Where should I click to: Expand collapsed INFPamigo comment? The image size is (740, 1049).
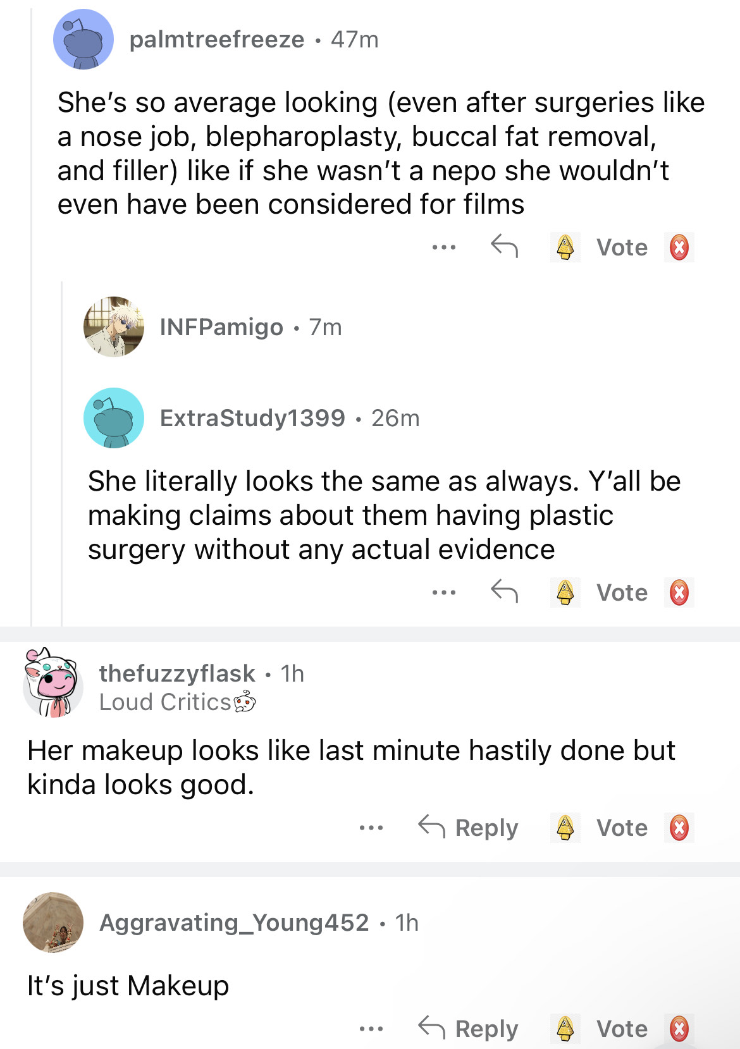point(221,327)
